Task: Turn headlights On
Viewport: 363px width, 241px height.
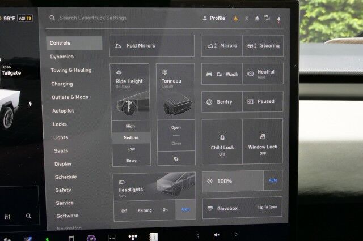Action: tap(165, 210)
